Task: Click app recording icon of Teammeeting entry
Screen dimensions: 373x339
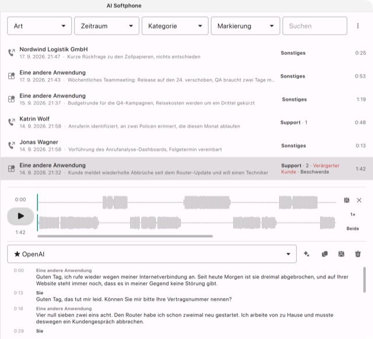Action: pos(12,76)
